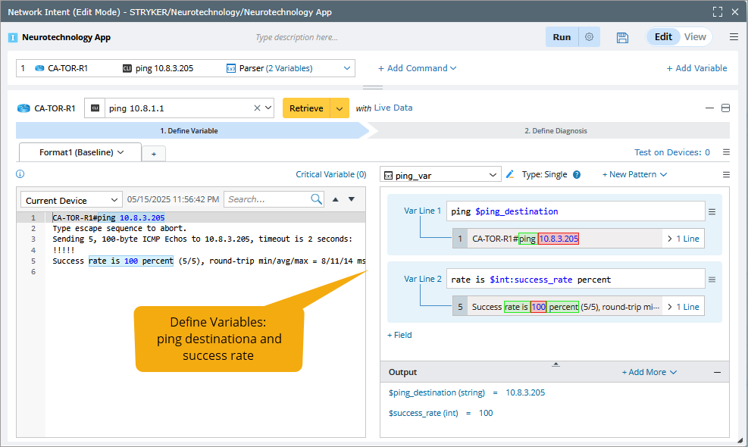Viewport: 748px width, 447px height.
Task: Select the $ping_destination (string) output variable
Action: pyautogui.click(x=437, y=392)
